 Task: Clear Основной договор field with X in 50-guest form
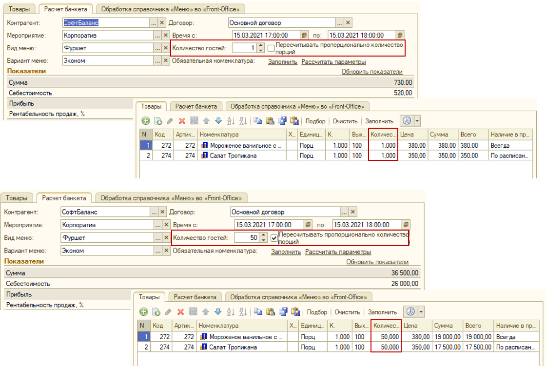tap(353, 212)
